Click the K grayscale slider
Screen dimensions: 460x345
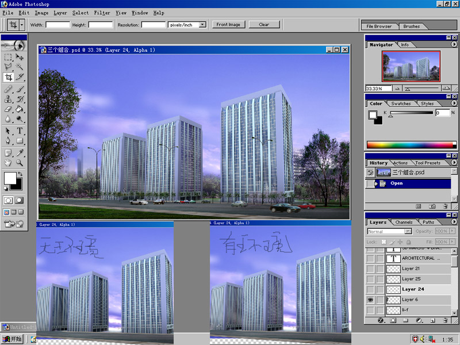(x=411, y=113)
